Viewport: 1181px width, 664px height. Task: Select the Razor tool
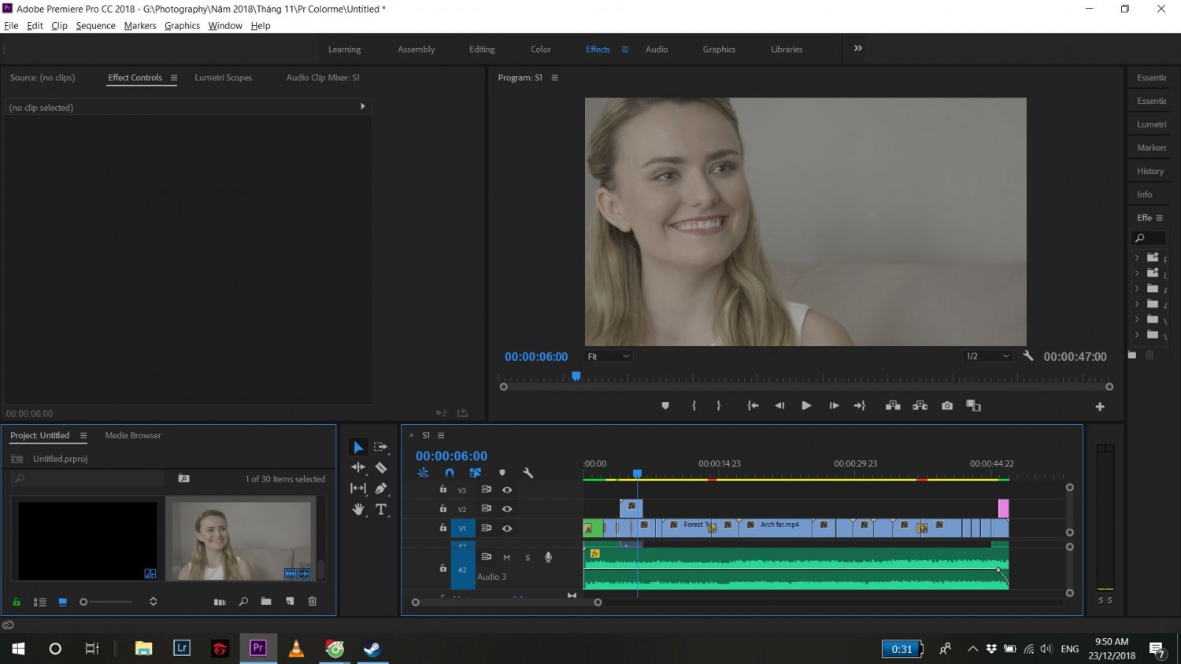pyautogui.click(x=381, y=467)
